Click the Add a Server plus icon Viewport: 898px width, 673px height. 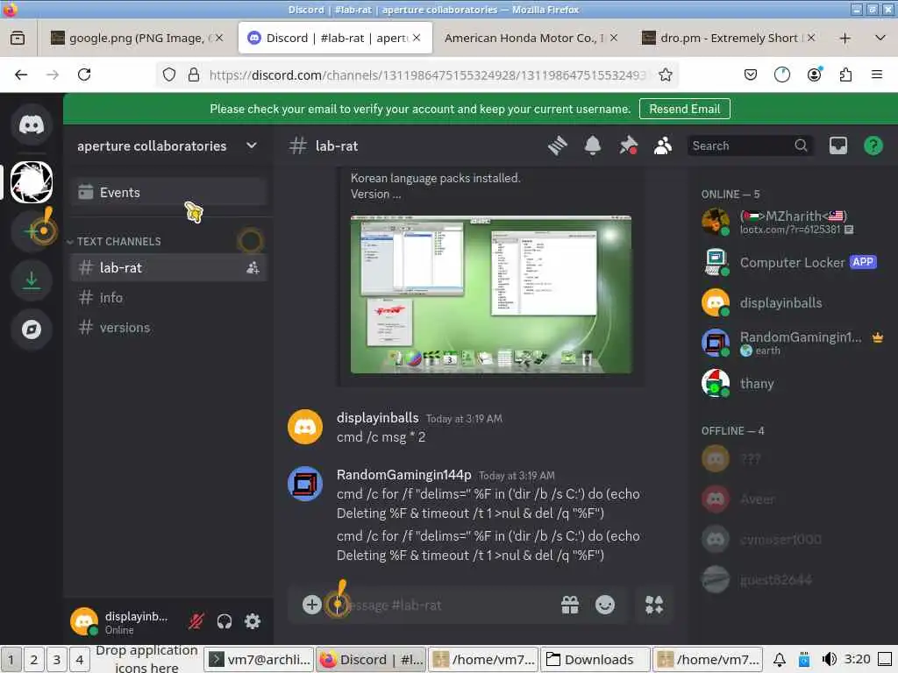[32, 231]
